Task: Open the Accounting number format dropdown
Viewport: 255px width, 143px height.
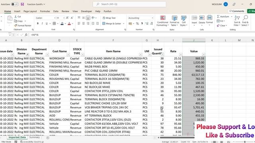Action: click(x=152, y=18)
